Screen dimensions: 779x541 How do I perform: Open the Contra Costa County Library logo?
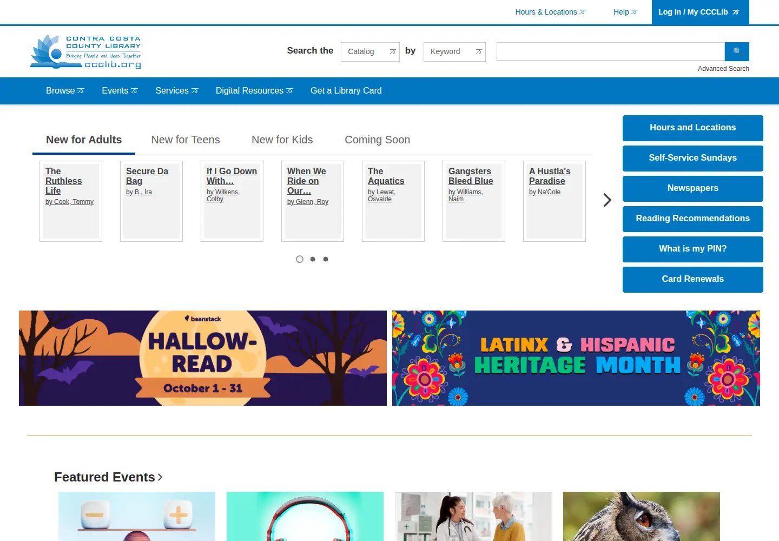click(85, 52)
